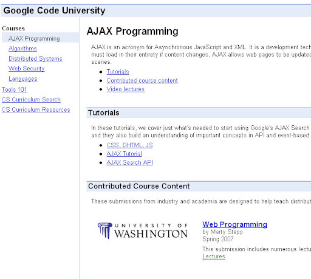Image resolution: width=311 pixels, height=279 pixels.
Task: Click the Courses sidebar heading
Action: pos(13,29)
